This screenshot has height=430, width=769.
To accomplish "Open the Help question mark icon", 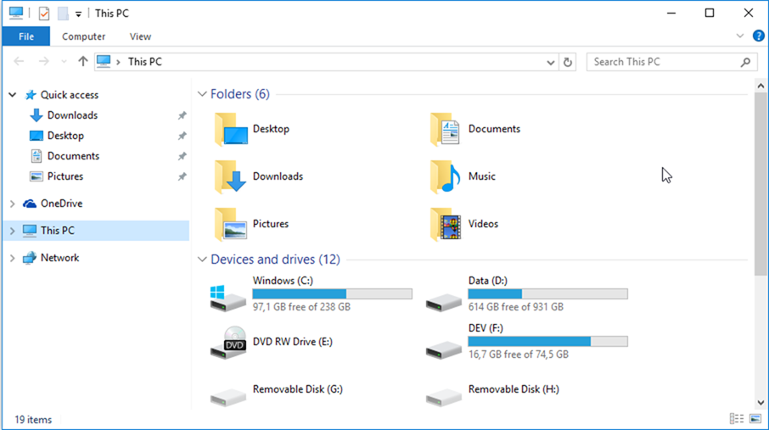I will click(758, 36).
